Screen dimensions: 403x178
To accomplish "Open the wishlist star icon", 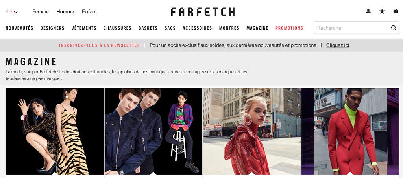I will click(x=382, y=11).
